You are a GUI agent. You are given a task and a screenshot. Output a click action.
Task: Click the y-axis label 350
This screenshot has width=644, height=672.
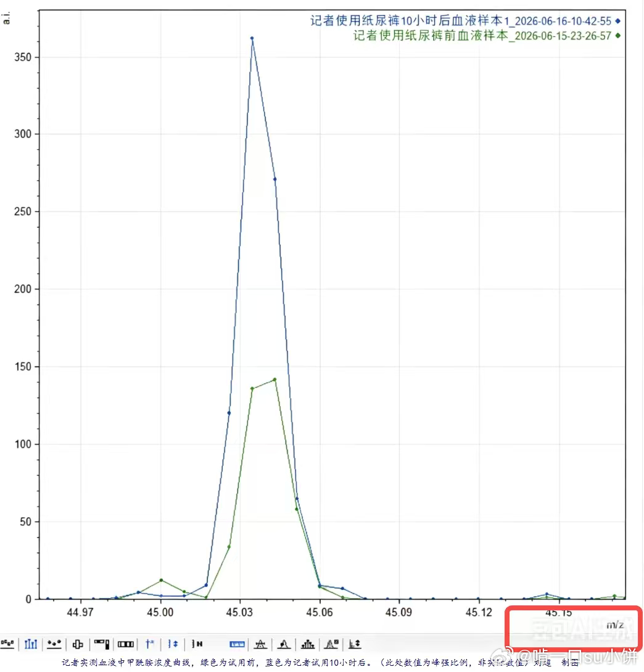[x=23, y=57]
